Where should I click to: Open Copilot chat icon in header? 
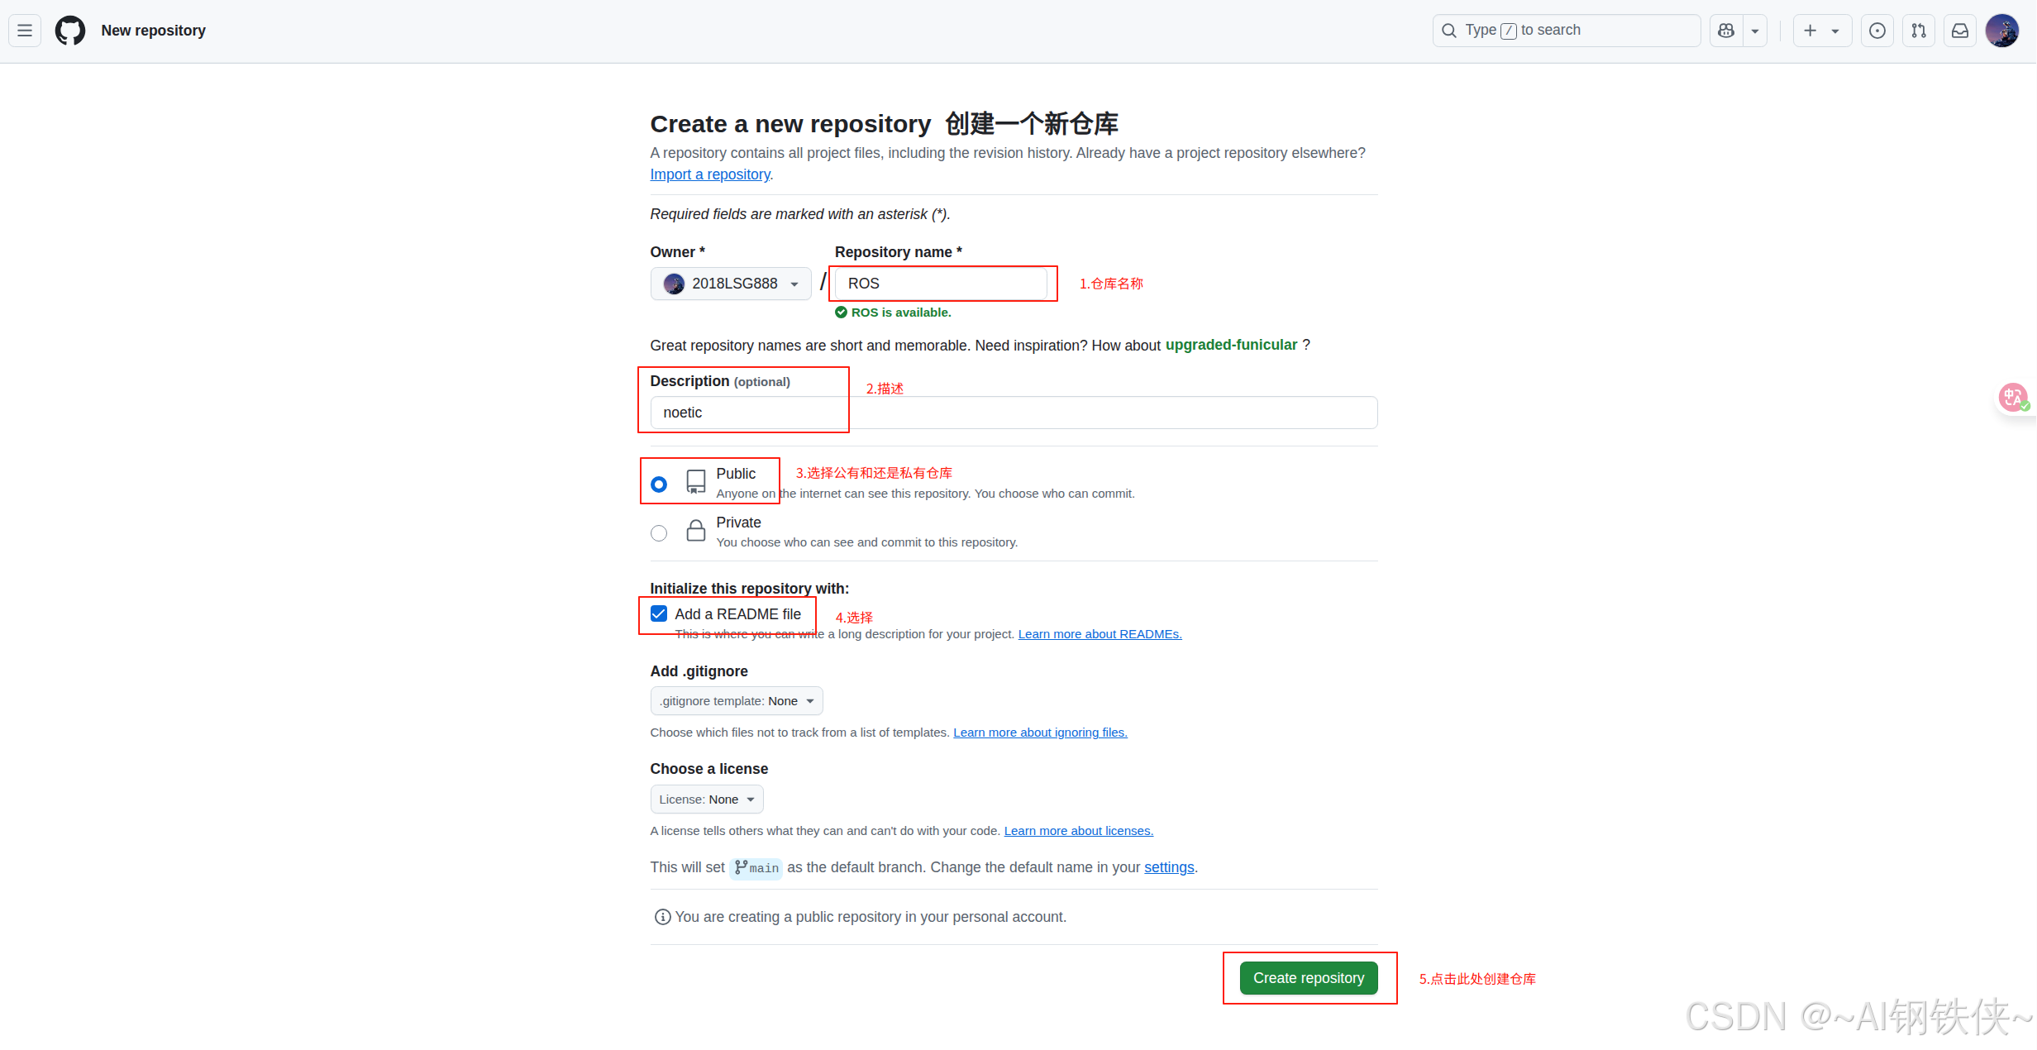coord(1726,31)
